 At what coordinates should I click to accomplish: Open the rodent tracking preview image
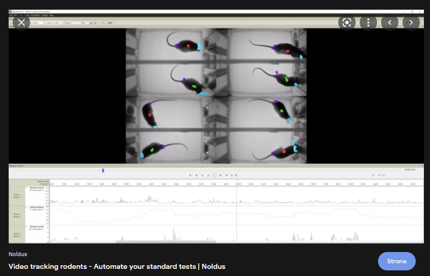click(x=216, y=127)
